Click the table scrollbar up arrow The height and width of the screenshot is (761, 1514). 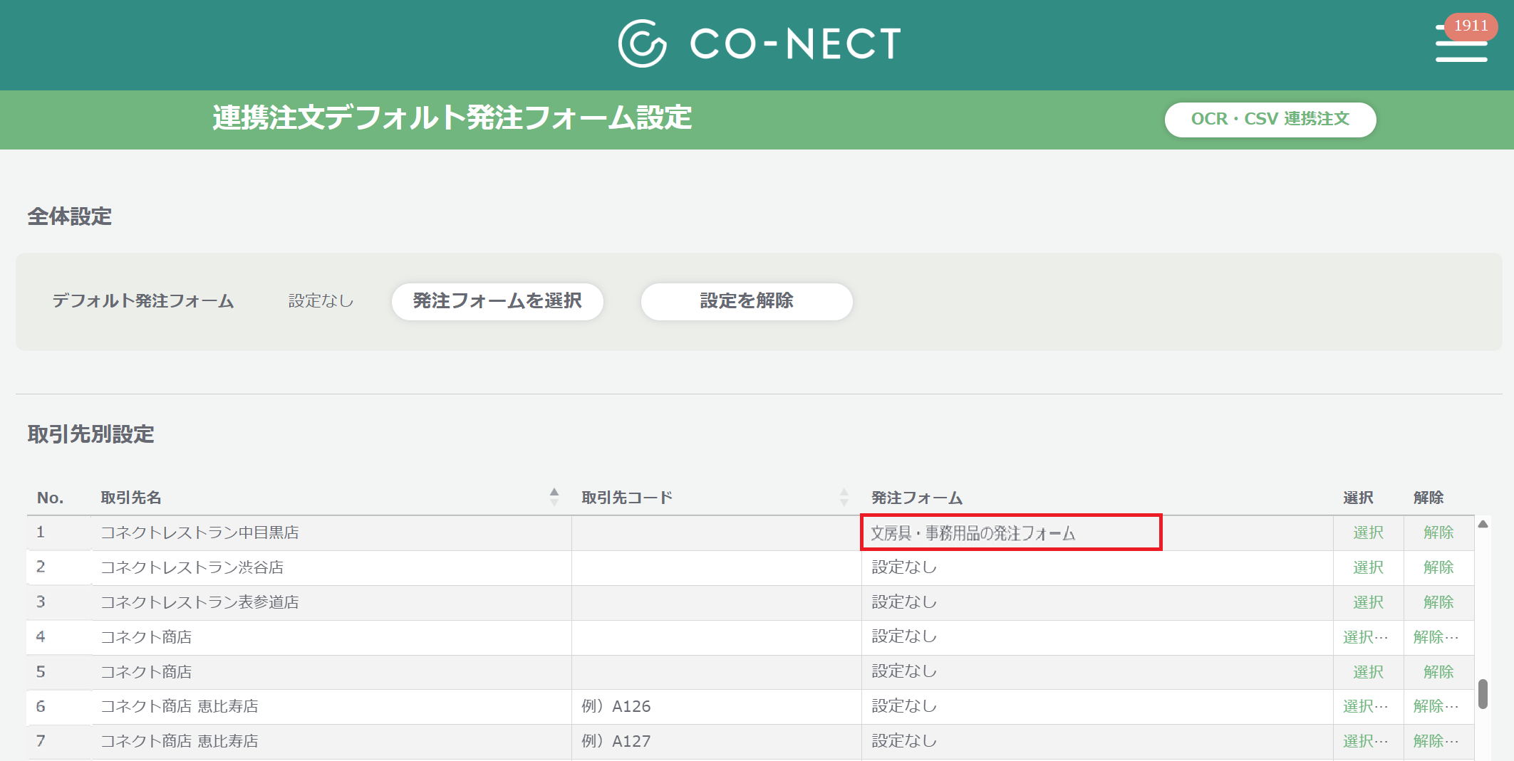click(1483, 524)
